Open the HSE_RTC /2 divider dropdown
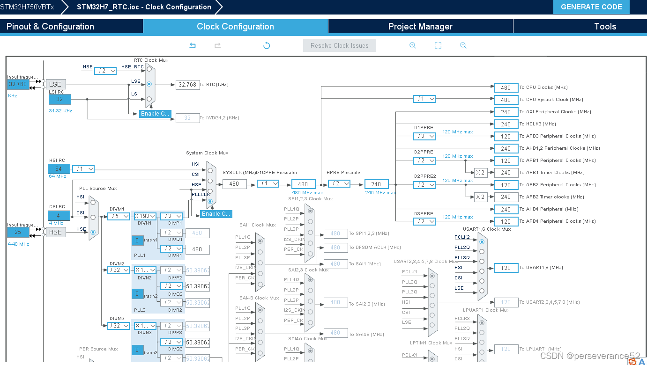The height and width of the screenshot is (365, 647). pyautogui.click(x=105, y=71)
